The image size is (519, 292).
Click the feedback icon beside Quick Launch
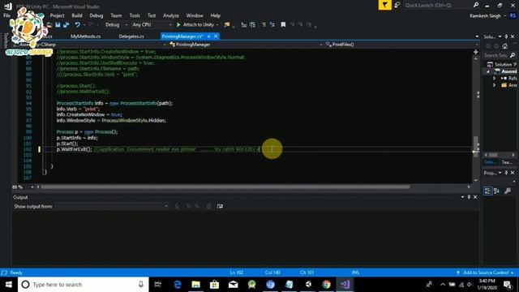(x=397, y=5)
